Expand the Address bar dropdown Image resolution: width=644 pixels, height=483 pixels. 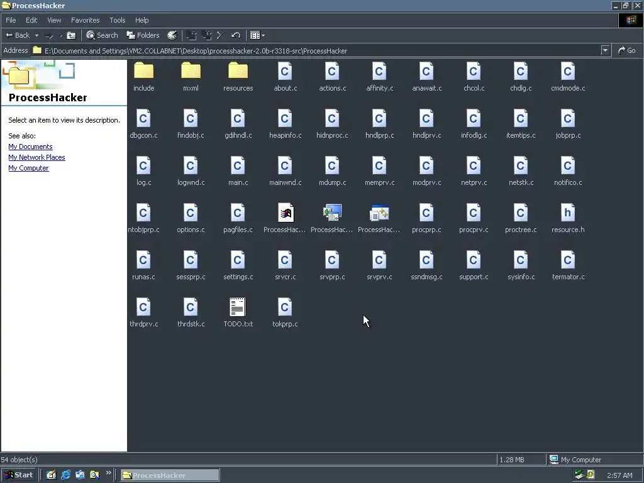pyautogui.click(x=605, y=50)
